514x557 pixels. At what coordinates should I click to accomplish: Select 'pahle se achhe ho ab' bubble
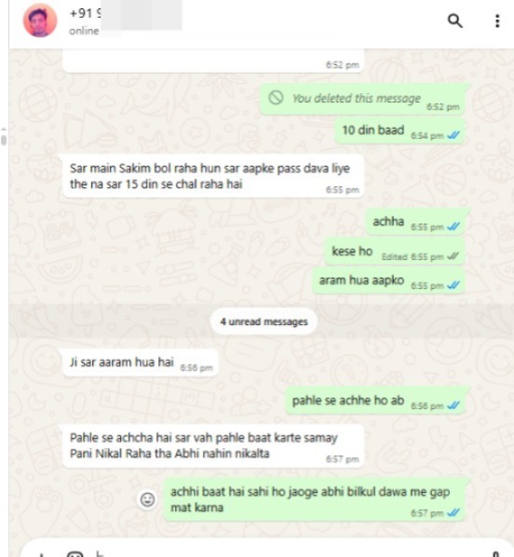[375, 401]
